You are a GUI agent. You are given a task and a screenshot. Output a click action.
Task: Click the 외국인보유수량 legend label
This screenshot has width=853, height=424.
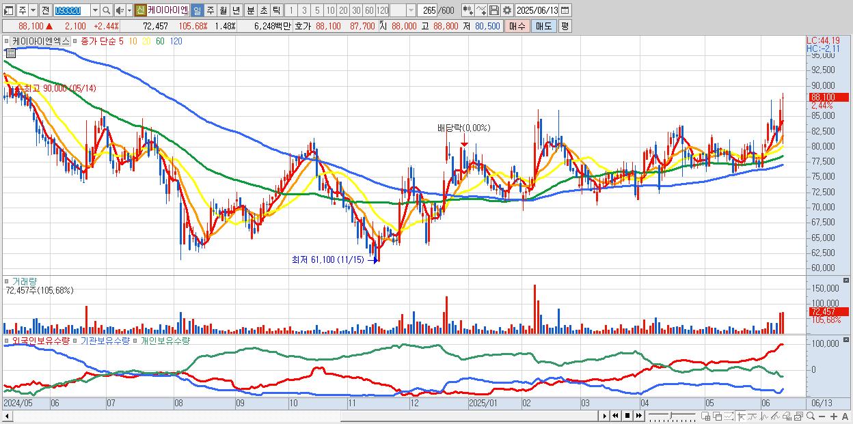tap(40, 340)
